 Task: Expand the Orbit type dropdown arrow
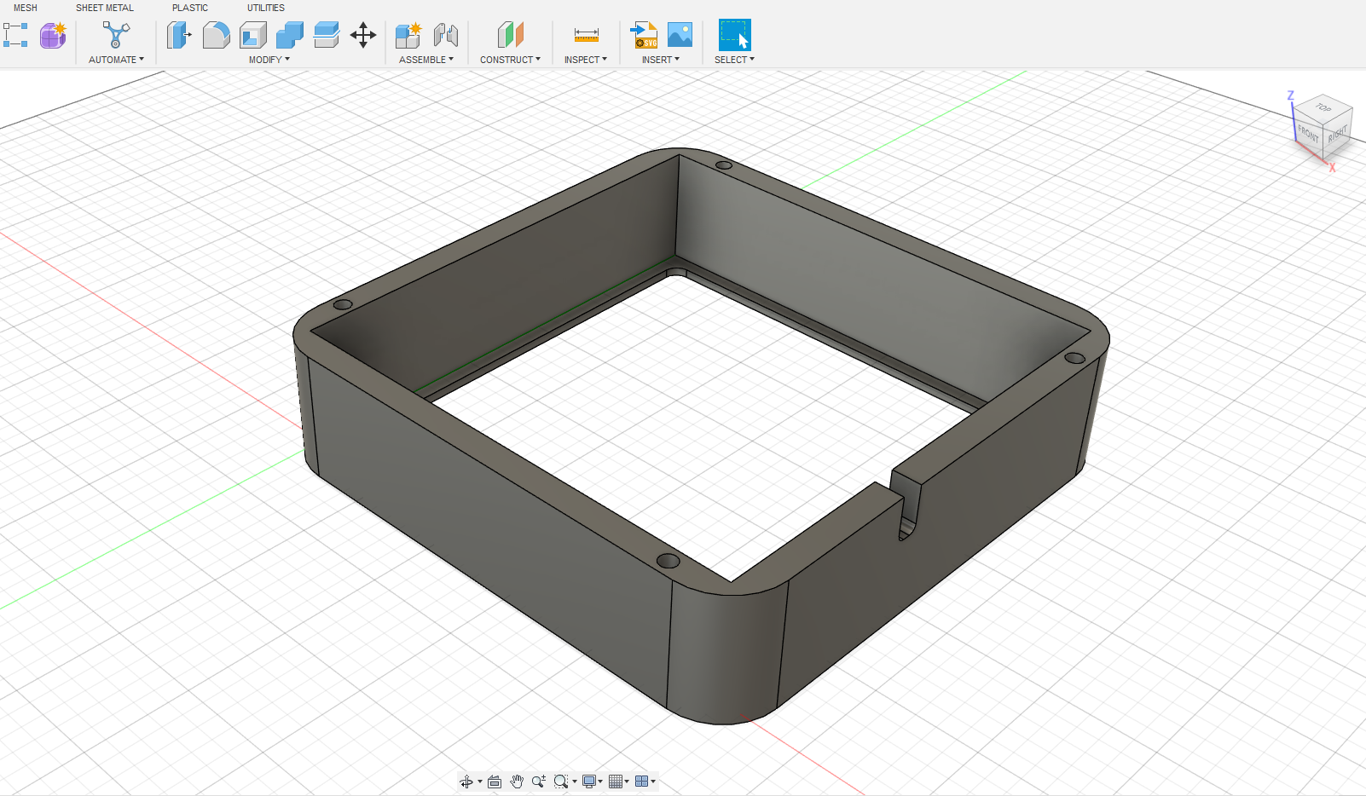(x=480, y=782)
